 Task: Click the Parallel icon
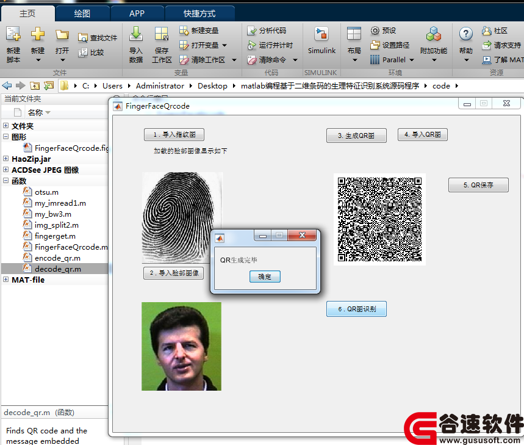point(375,60)
